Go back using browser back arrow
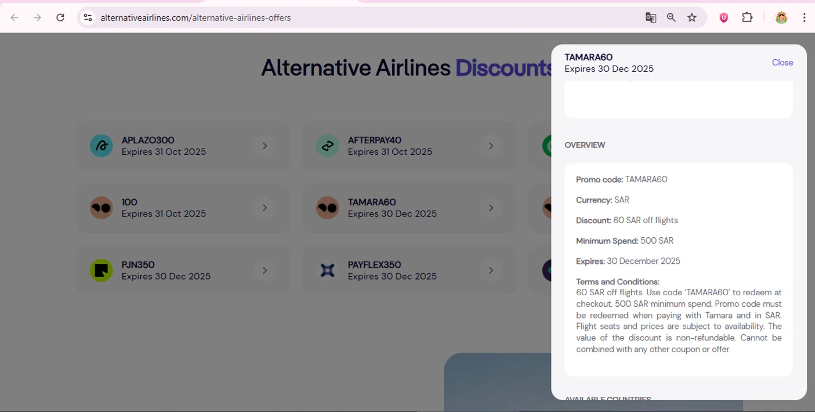The width and height of the screenshot is (815, 412). click(15, 17)
